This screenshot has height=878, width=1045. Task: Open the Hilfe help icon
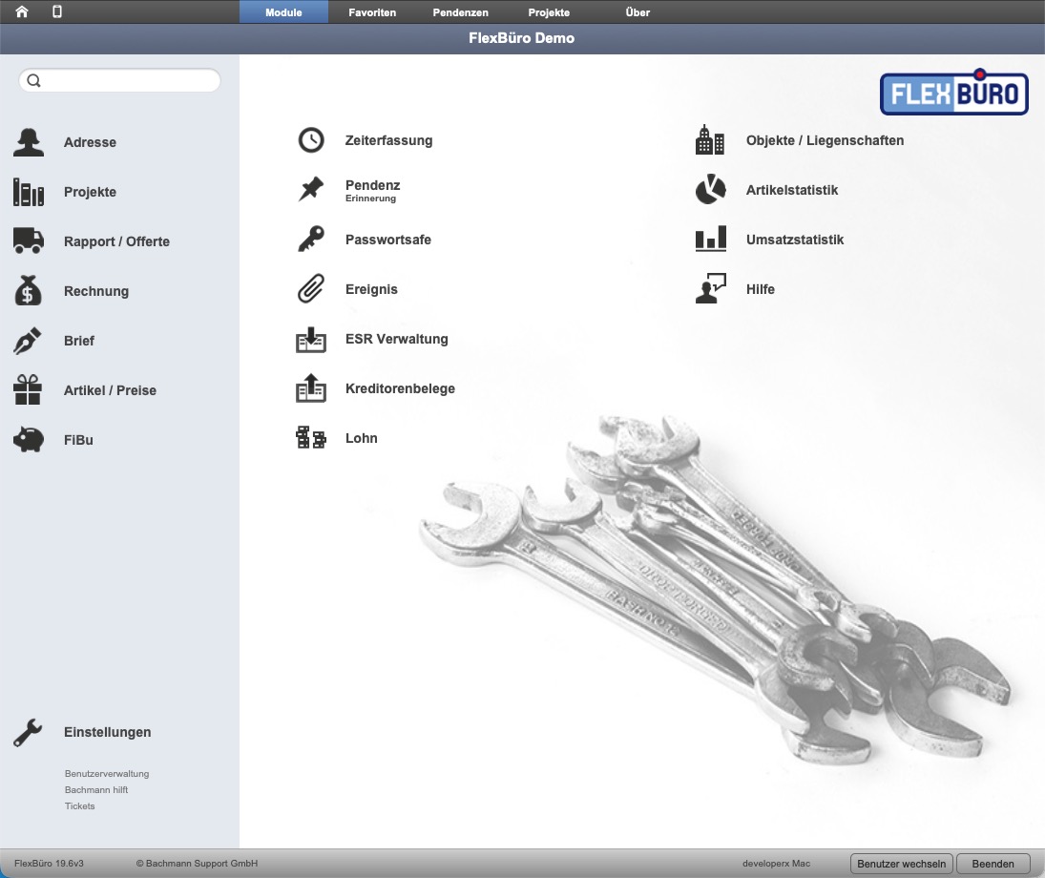tap(710, 288)
